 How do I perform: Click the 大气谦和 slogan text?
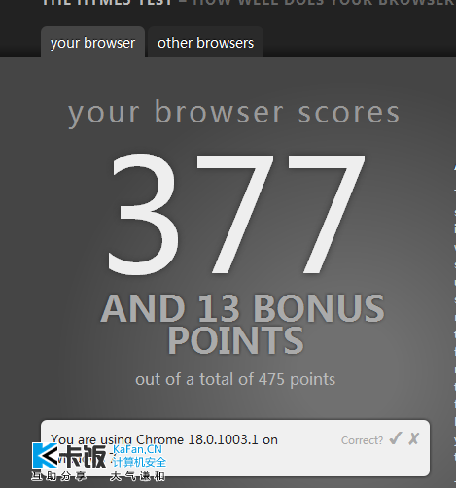[x=138, y=476]
